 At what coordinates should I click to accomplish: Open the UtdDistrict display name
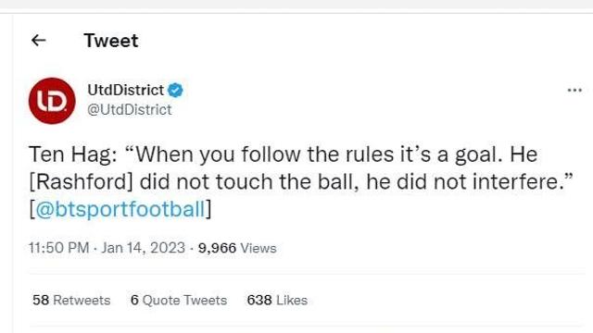click(126, 91)
